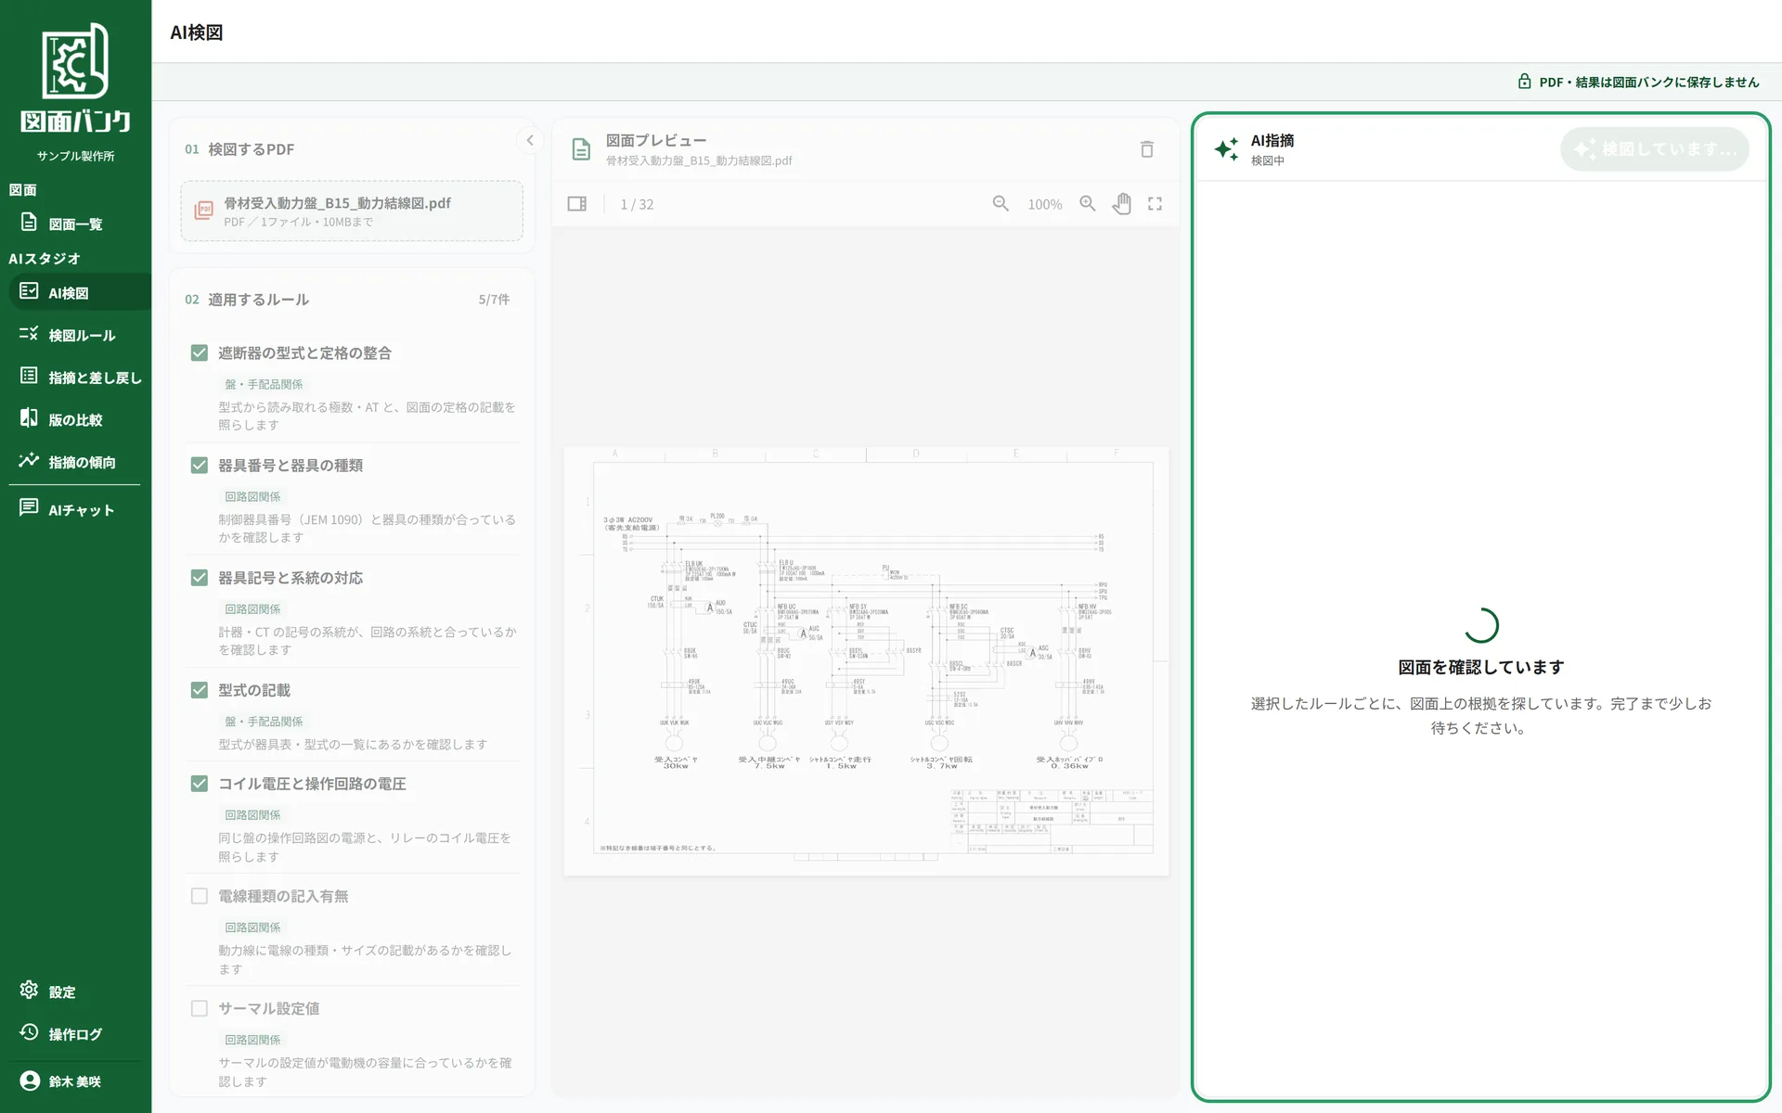Image resolution: width=1782 pixels, height=1113 pixels.
Task: Click the サンプル製作所 label
Action: pos(75,156)
